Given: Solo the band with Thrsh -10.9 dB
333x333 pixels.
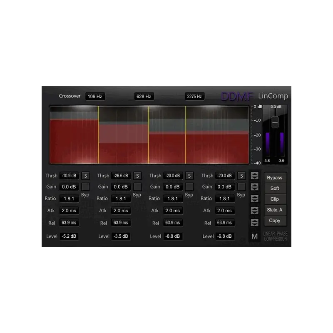Looking at the screenshot, I should 86,176.
